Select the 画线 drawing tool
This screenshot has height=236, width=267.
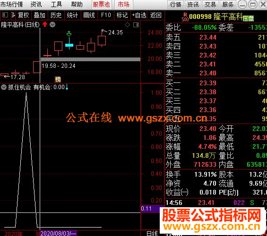click(89, 15)
